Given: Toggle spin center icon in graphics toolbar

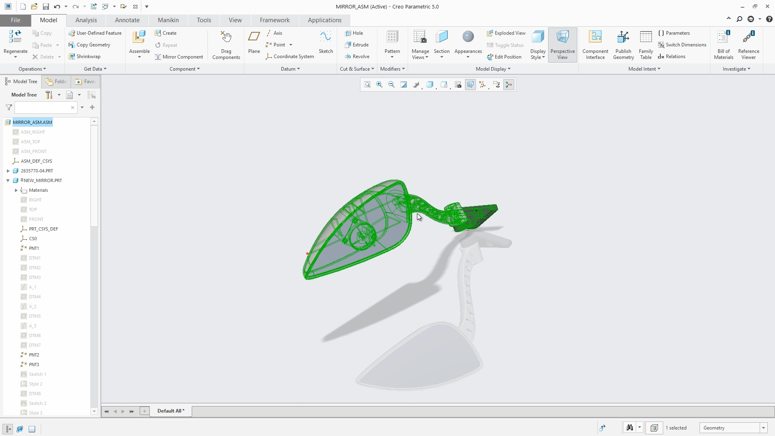Looking at the screenshot, I should click(509, 84).
